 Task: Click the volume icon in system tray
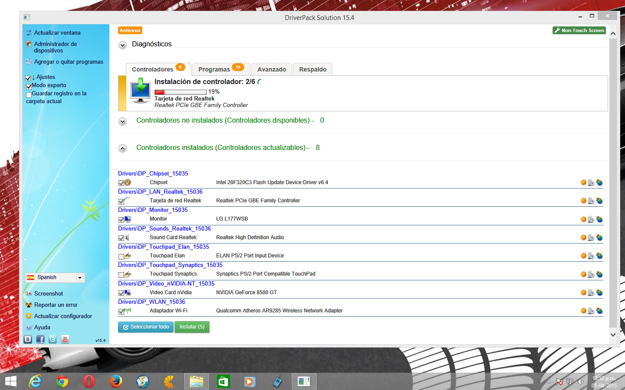(581, 382)
